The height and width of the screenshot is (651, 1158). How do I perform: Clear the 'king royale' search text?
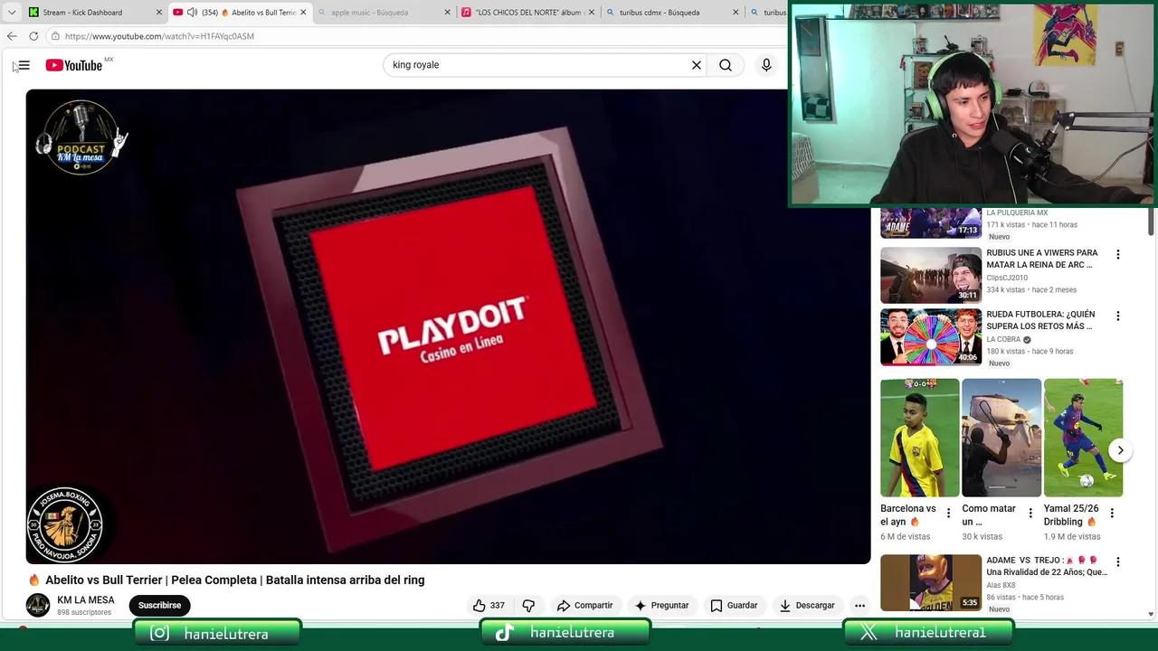697,65
